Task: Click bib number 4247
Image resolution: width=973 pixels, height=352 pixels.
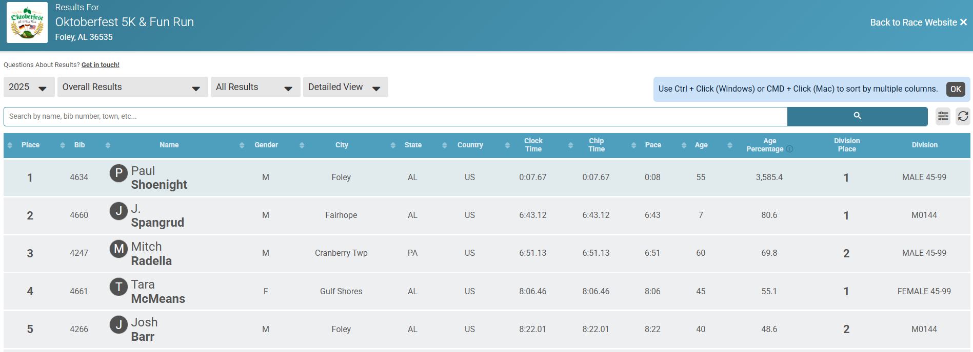Action: pyautogui.click(x=79, y=253)
